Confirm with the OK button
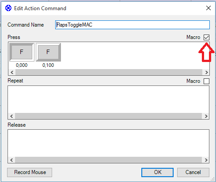This screenshot has width=216, height=182. 157,172
